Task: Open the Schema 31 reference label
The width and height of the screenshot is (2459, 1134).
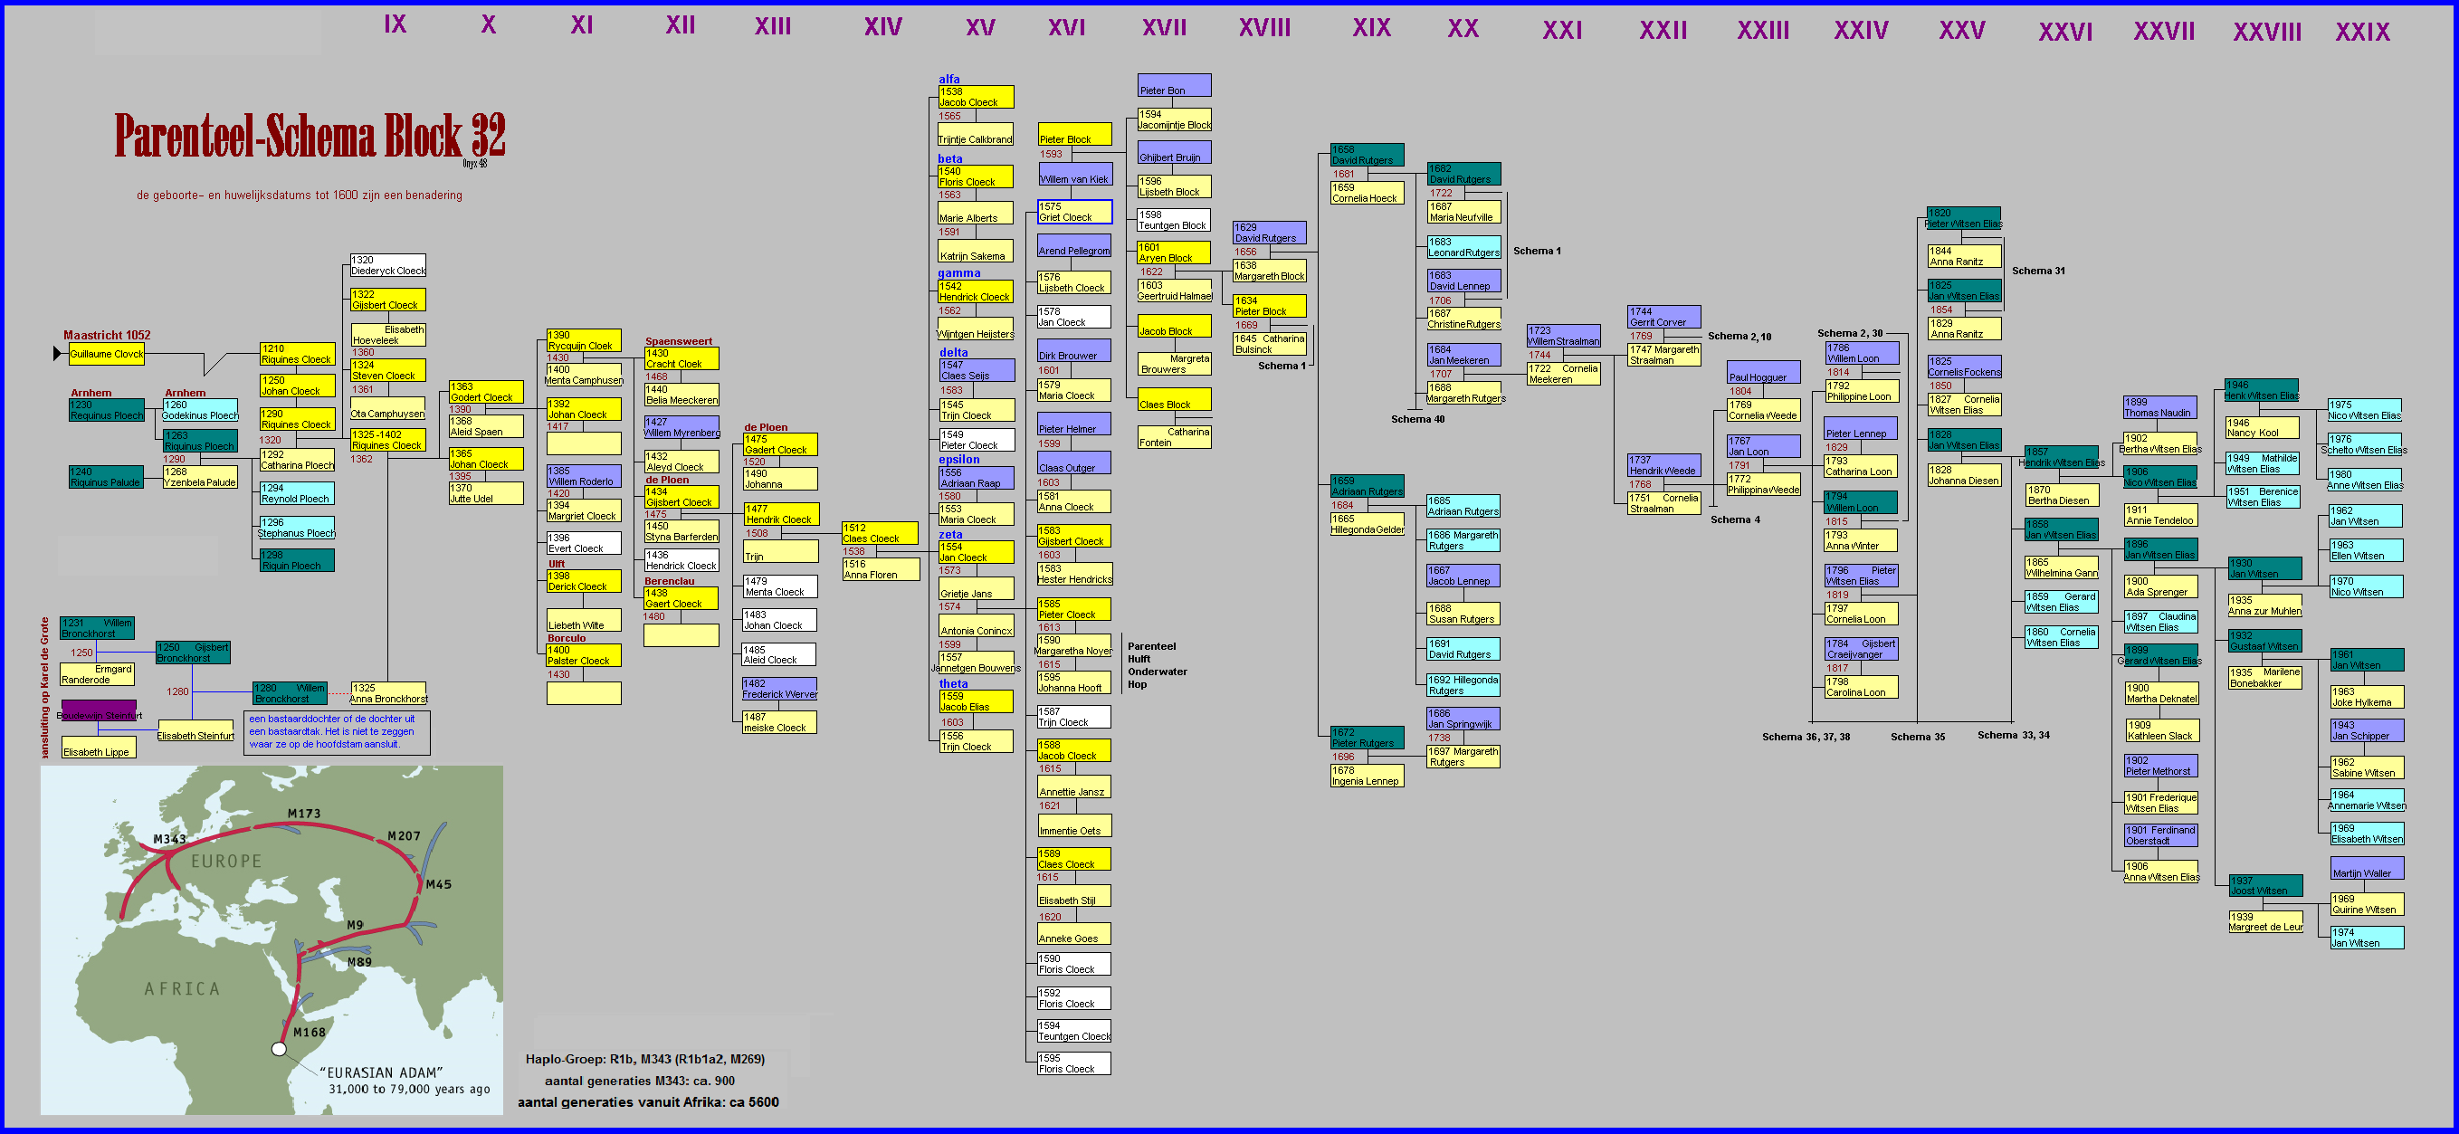Action: [2037, 272]
